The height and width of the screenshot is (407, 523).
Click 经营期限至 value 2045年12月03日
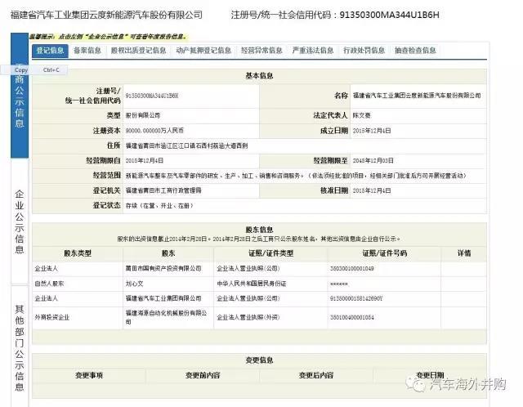click(373, 161)
